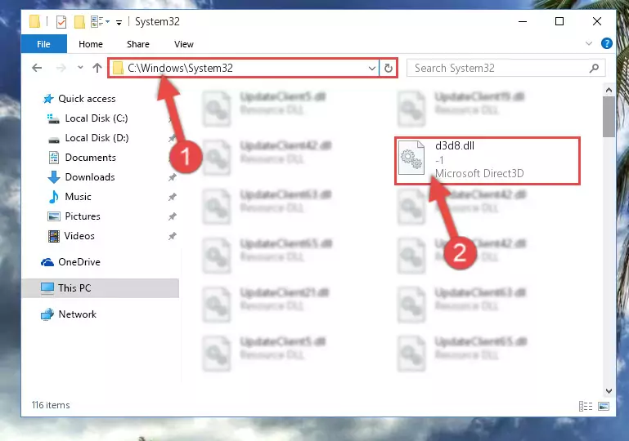The height and width of the screenshot is (441, 629).
Task: Open the address bar history dropdown
Action: coord(372,68)
